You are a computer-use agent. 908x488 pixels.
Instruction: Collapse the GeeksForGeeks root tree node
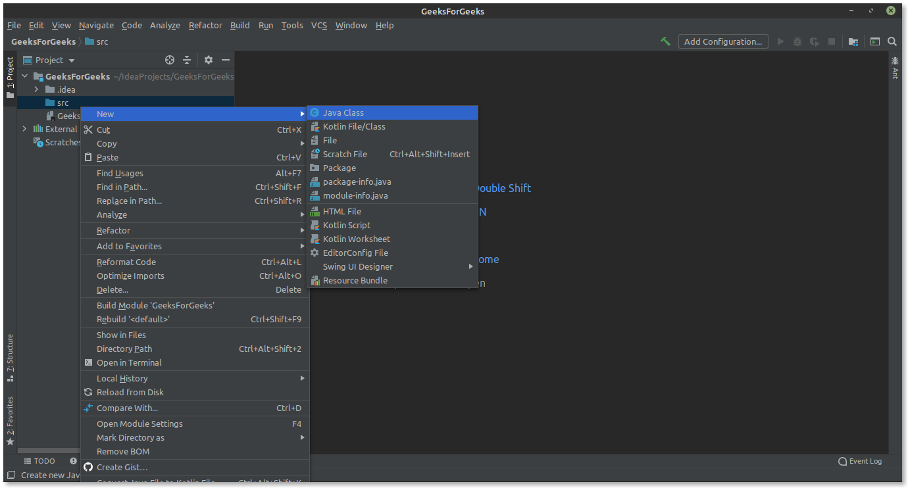click(25, 76)
